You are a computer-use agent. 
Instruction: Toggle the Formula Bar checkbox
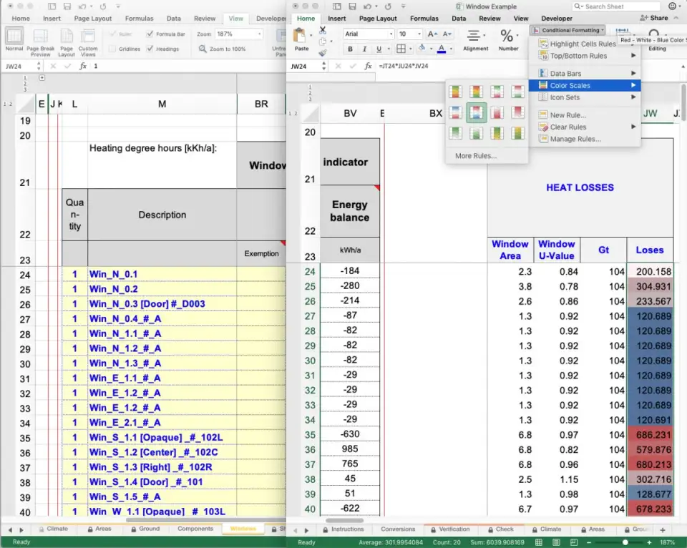[150, 34]
